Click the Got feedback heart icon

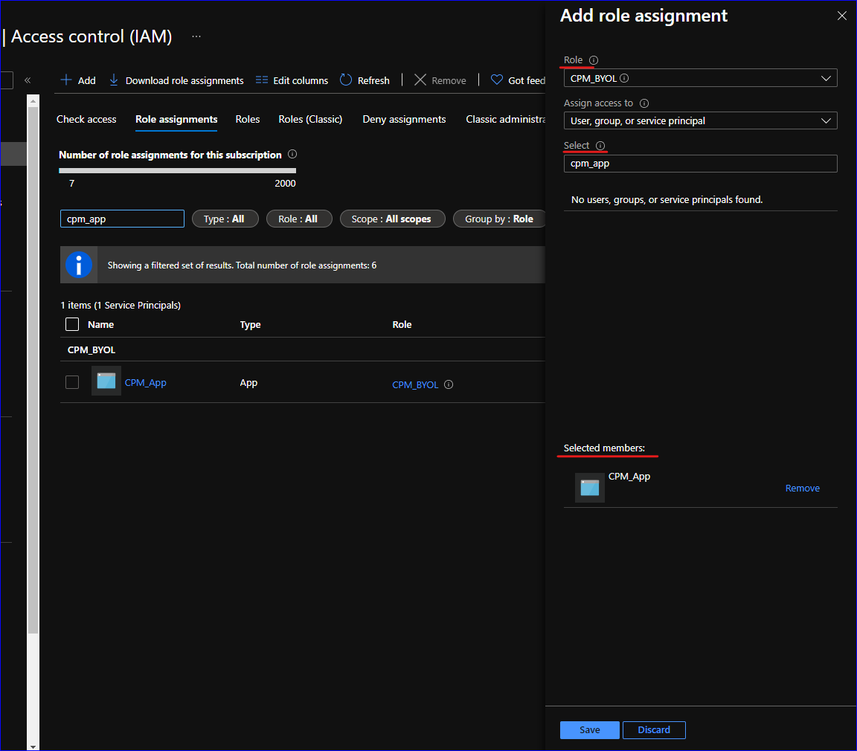pyautogui.click(x=496, y=80)
